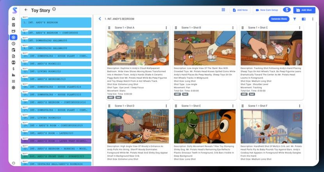The height and width of the screenshot is (172, 324).
Task: Grab the Shot F drag handle icon
Action: point(243,106)
